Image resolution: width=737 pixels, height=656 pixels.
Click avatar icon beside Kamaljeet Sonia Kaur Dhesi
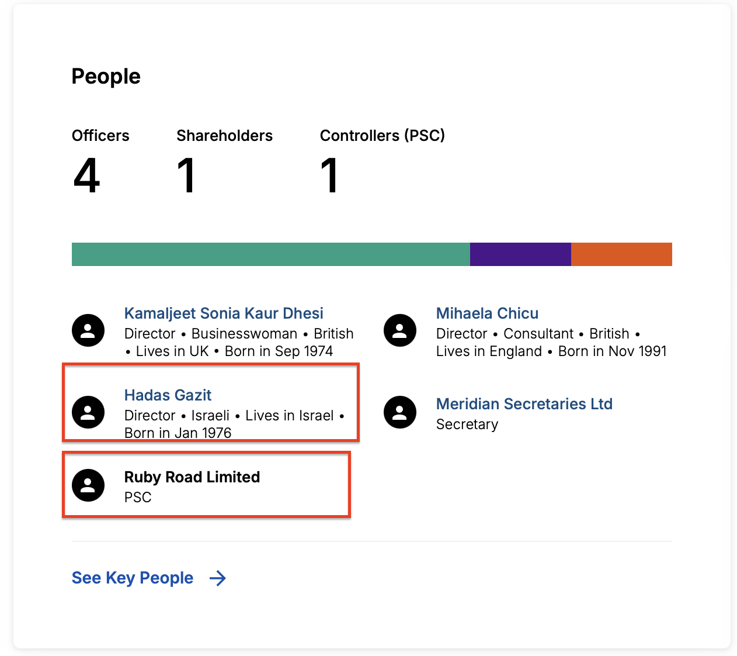(88, 330)
